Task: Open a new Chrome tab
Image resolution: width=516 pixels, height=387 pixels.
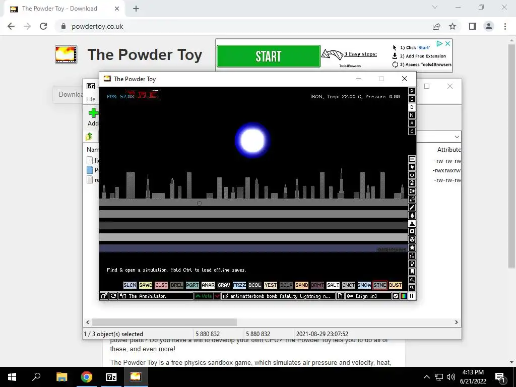Action: coord(136,9)
